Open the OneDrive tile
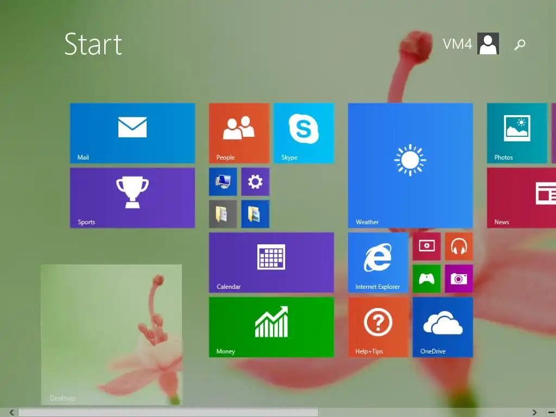Image resolution: width=556 pixels, height=417 pixels. (x=443, y=327)
